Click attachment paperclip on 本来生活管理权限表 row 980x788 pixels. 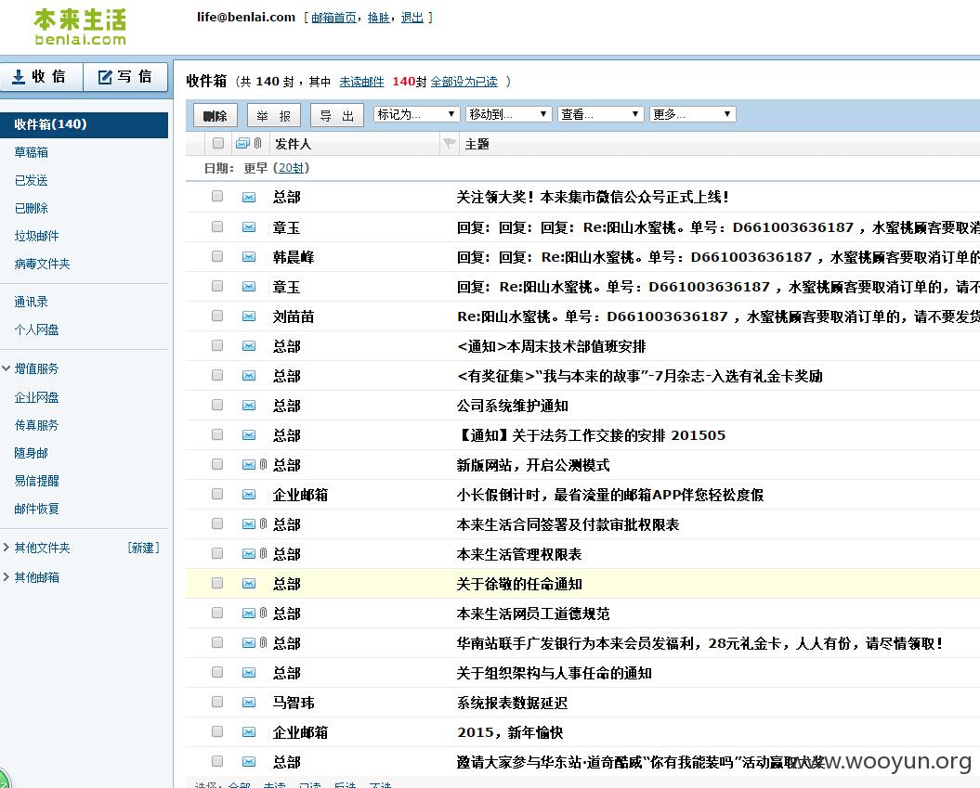263,553
